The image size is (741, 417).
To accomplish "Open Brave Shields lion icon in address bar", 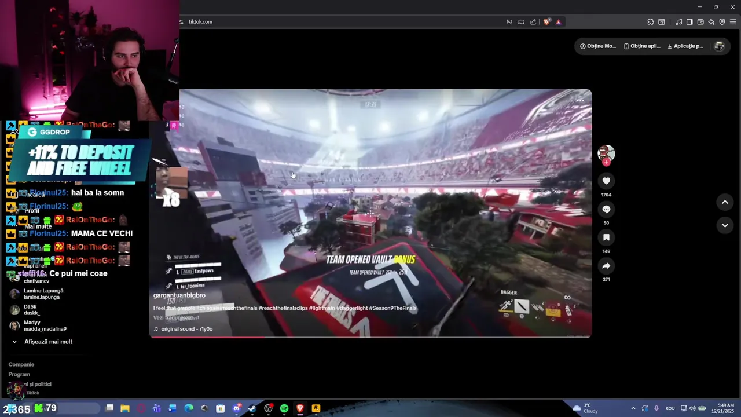I will (546, 22).
